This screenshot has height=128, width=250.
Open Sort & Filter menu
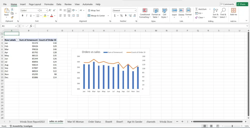coord(215,13)
